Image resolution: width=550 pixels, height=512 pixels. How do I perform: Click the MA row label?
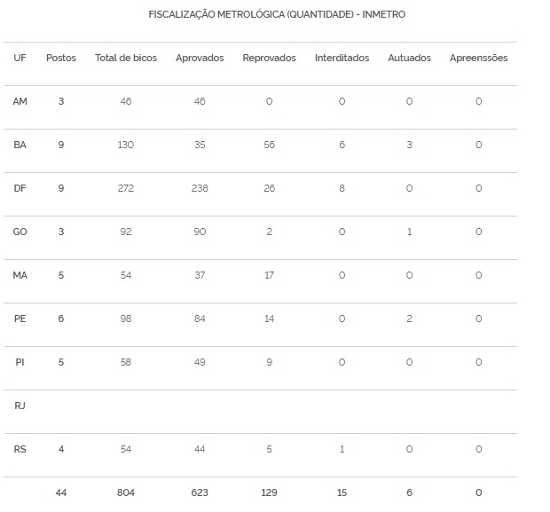(20, 275)
